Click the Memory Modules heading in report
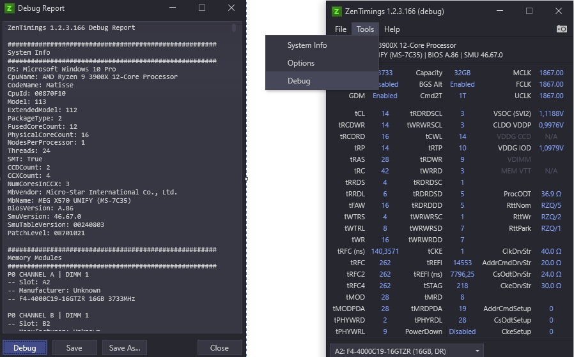 [35, 258]
